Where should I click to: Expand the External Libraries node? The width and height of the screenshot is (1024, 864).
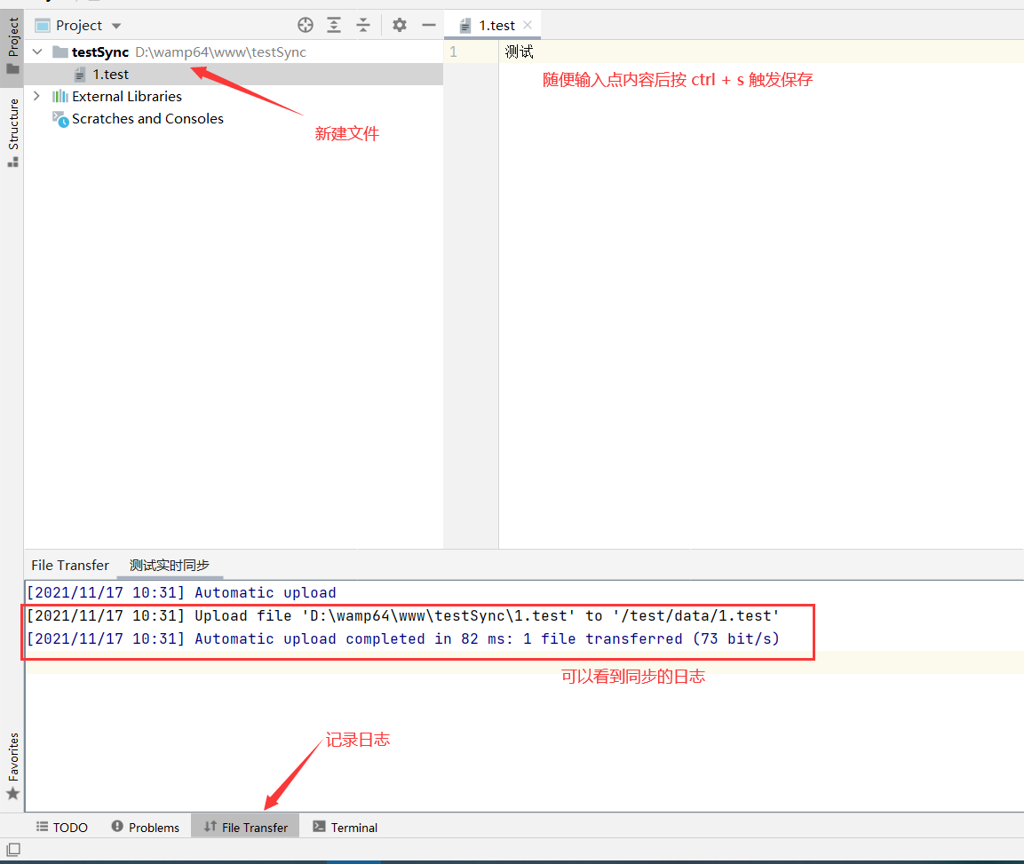36,96
